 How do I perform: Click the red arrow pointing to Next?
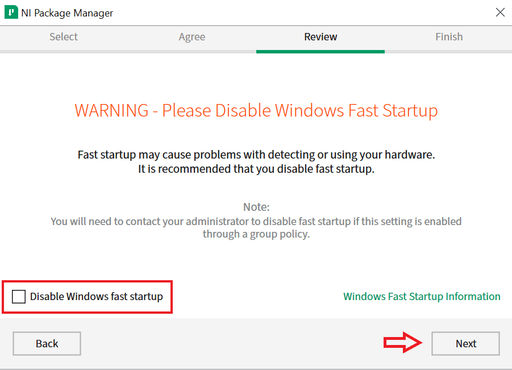(x=403, y=343)
